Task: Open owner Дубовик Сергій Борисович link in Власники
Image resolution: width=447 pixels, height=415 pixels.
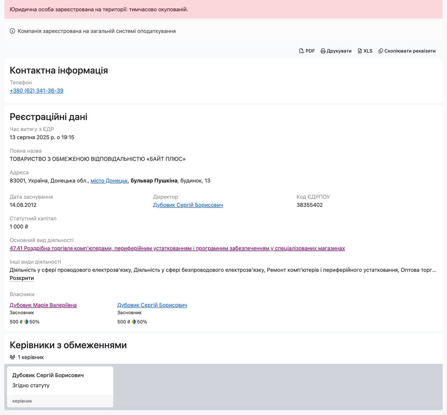Action: point(152,305)
